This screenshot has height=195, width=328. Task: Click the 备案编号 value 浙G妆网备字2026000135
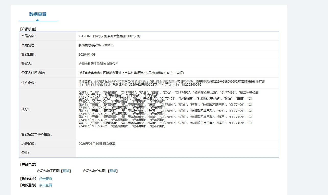tap(96, 45)
